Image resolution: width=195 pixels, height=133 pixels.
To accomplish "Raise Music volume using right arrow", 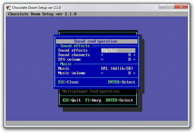I will (x=134, y=73).
